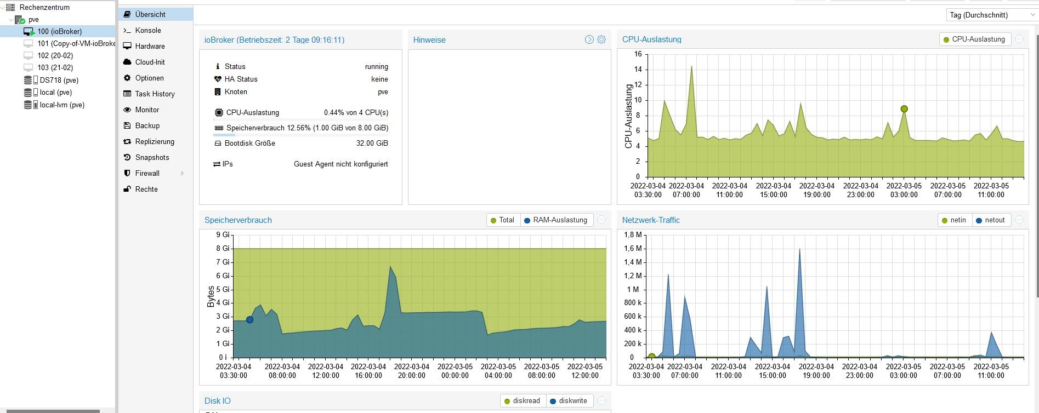Open the Hardware settings section
Image resolution: width=1039 pixels, height=413 pixels.
pos(156,46)
